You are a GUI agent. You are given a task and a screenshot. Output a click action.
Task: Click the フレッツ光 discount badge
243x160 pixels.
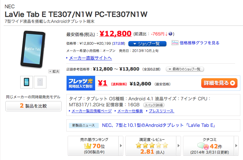tap(81, 83)
